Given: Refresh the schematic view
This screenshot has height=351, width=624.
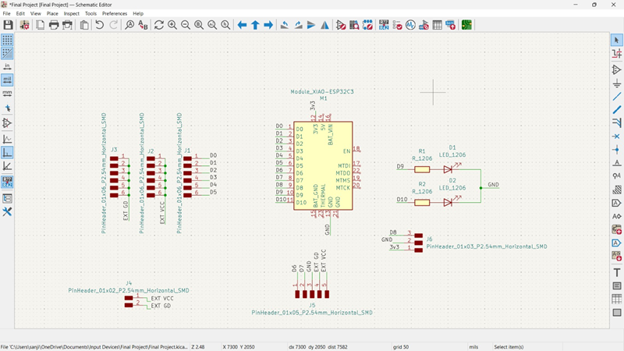Looking at the screenshot, I should click(159, 25).
